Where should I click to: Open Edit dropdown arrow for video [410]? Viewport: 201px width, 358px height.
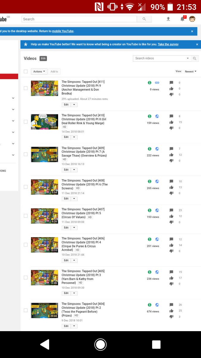(x=74, y=137)
